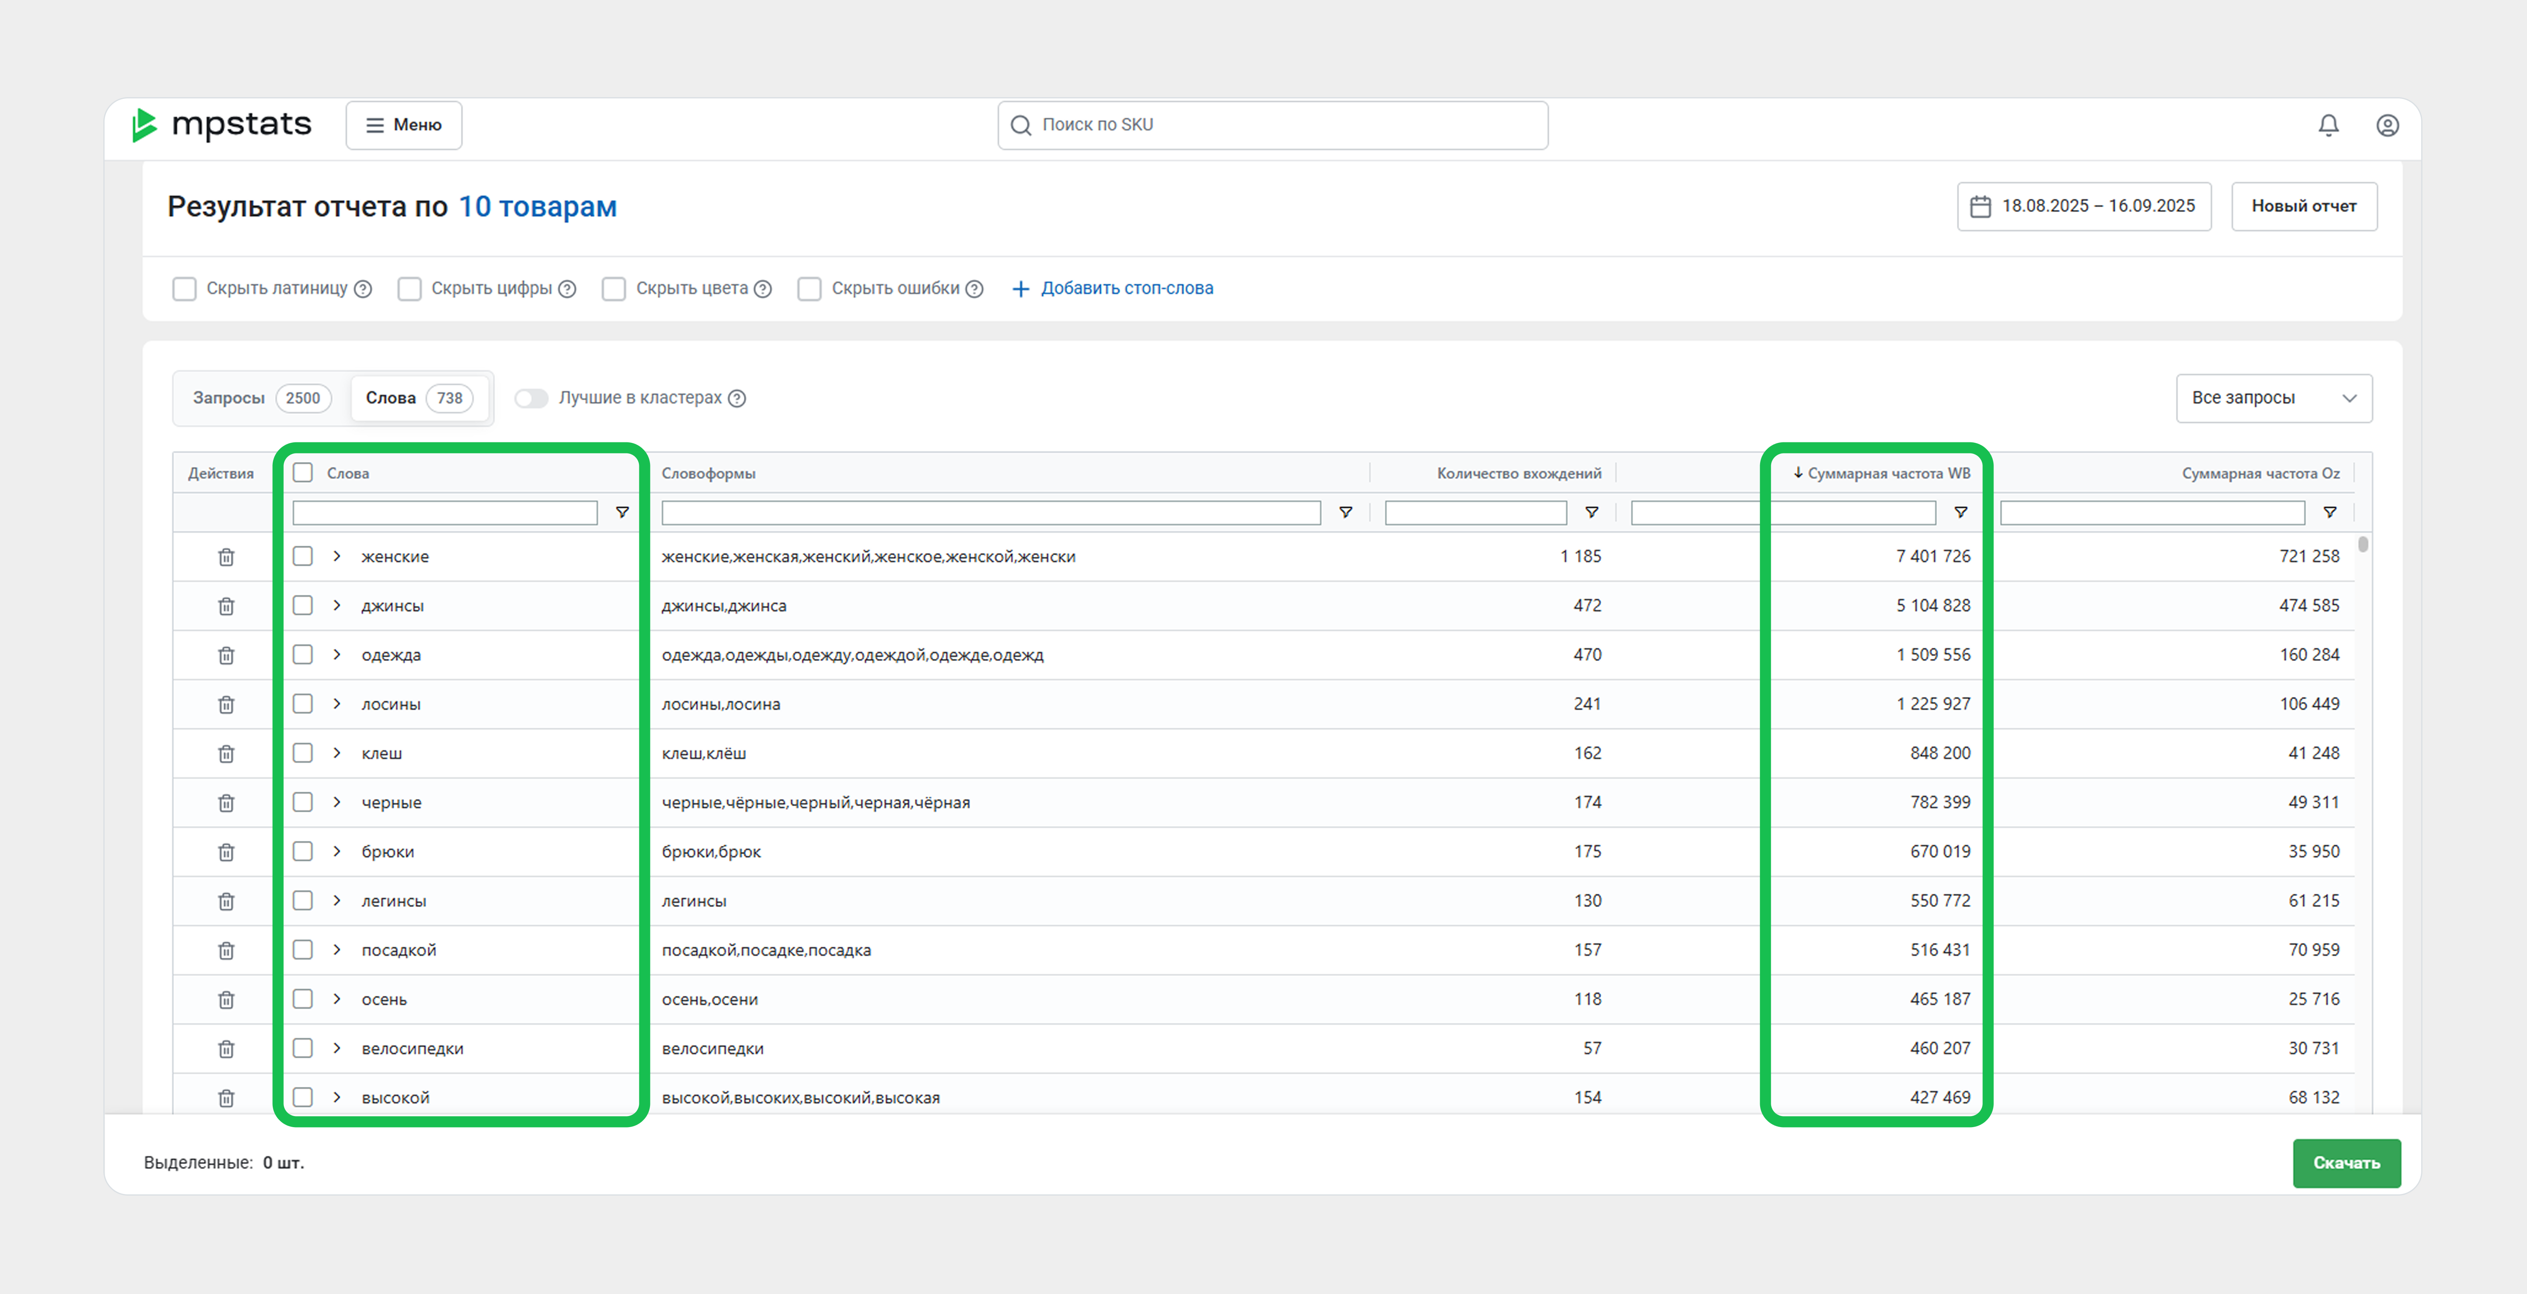Open the 10 товарам link
The width and height of the screenshot is (2527, 1294).
click(538, 207)
